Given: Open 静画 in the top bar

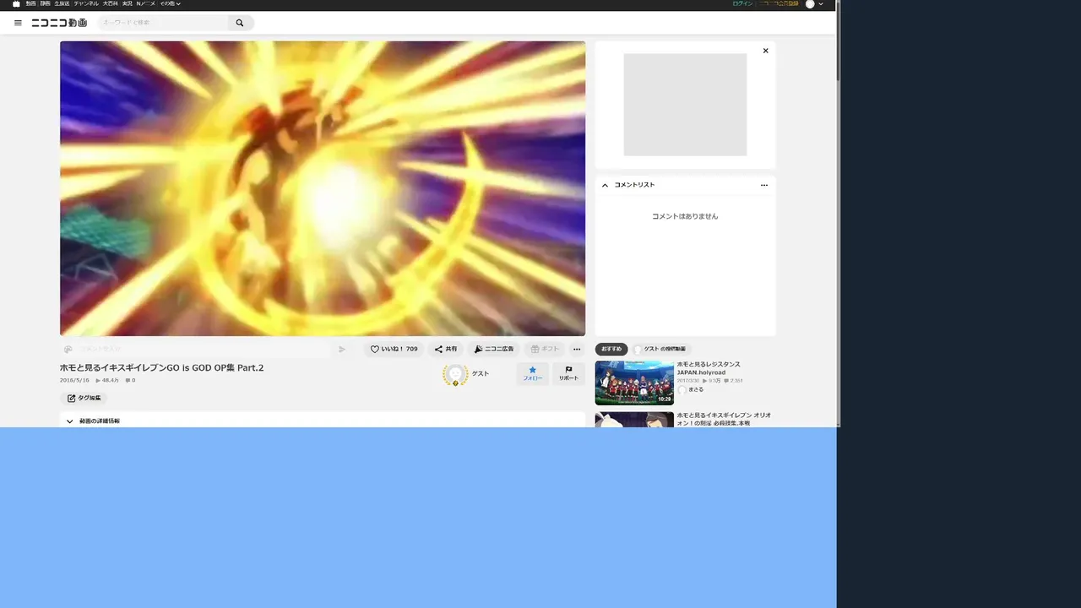Looking at the screenshot, I should click(45, 4).
